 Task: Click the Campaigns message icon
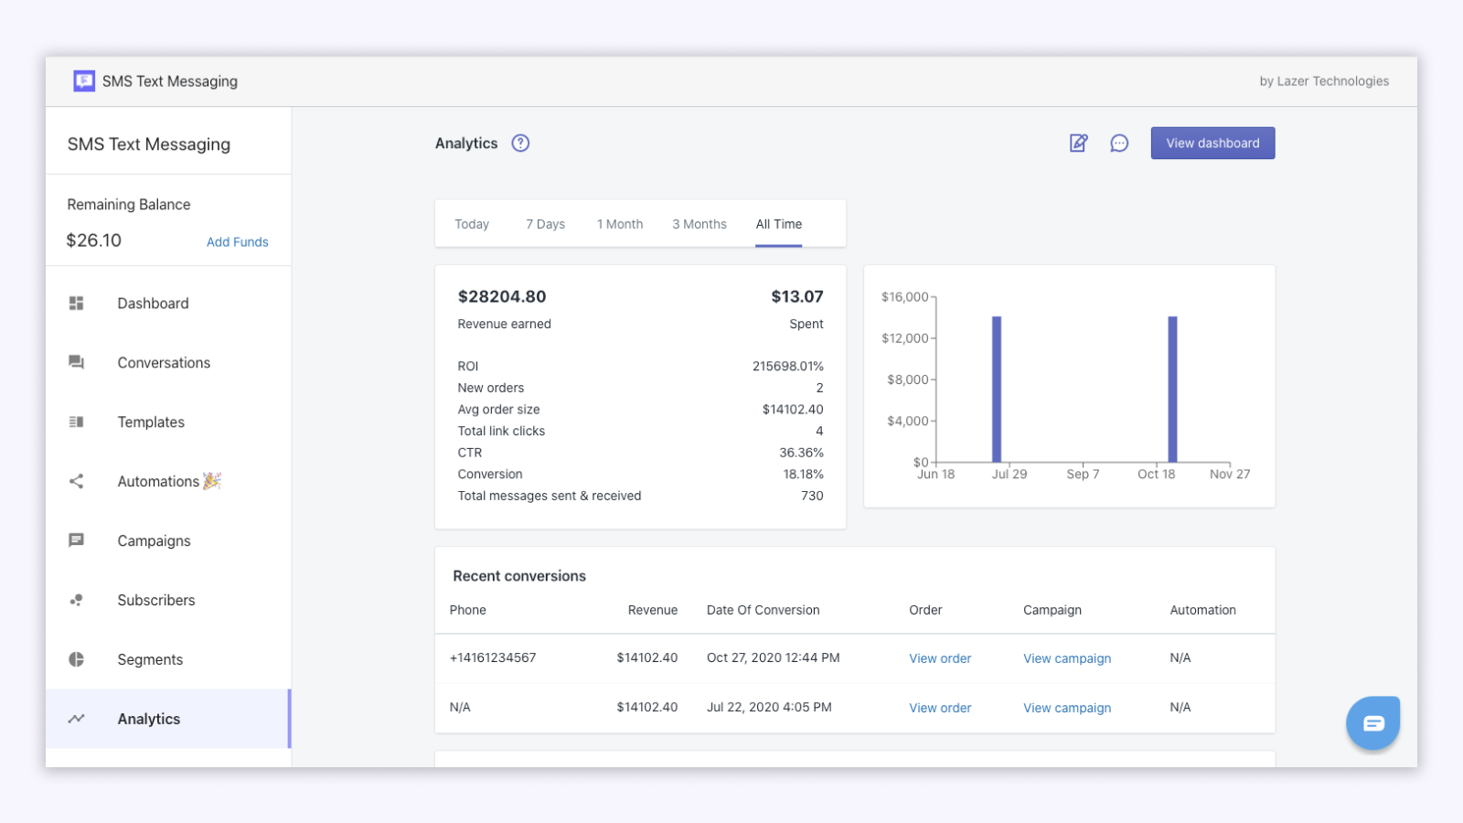[77, 540]
